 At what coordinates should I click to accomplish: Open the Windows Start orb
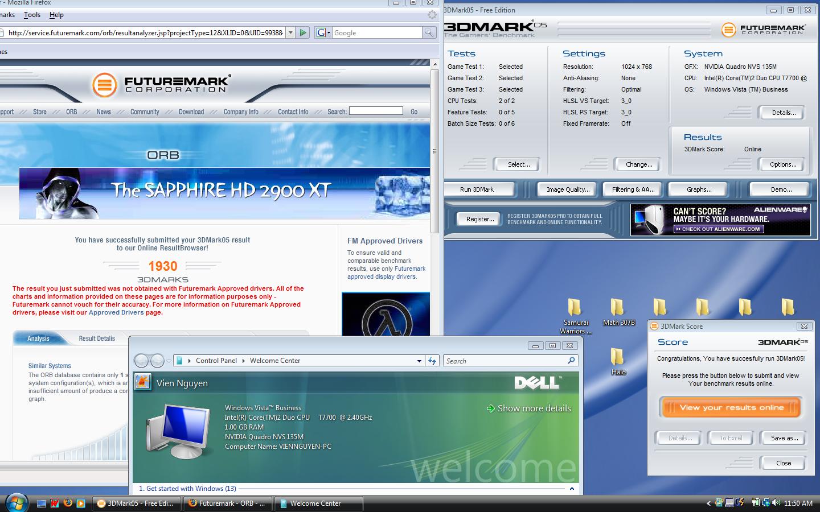point(16,502)
